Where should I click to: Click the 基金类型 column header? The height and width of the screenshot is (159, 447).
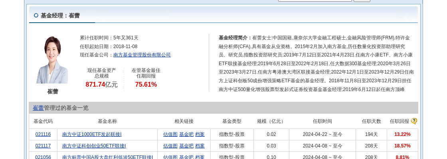[x=232, y=121]
